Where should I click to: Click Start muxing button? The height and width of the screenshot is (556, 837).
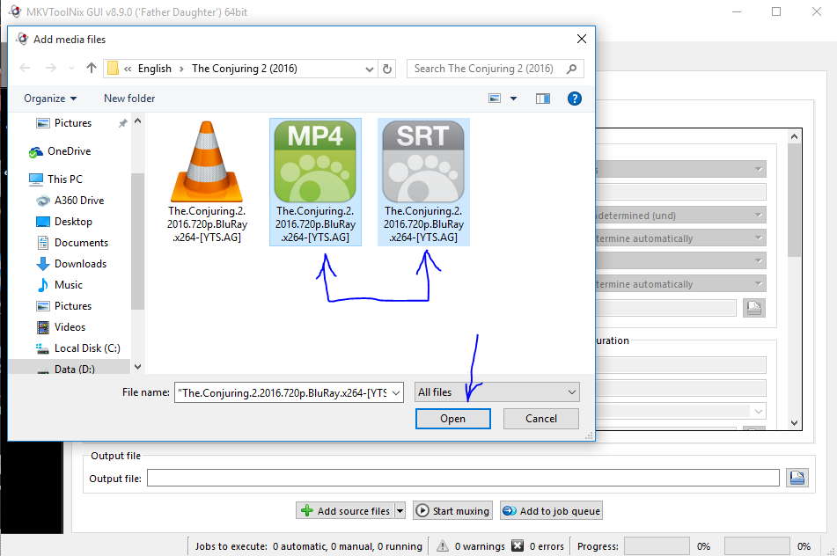[452, 510]
